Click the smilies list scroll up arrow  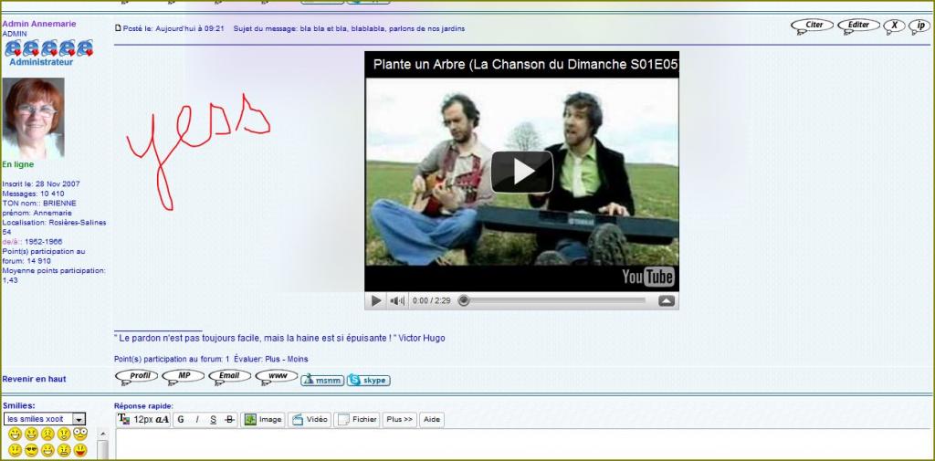click(x=102, y=434)
